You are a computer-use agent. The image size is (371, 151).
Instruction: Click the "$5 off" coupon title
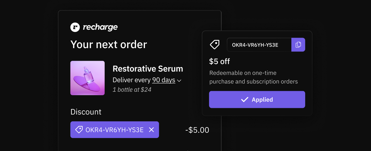(x=219, y=61)
